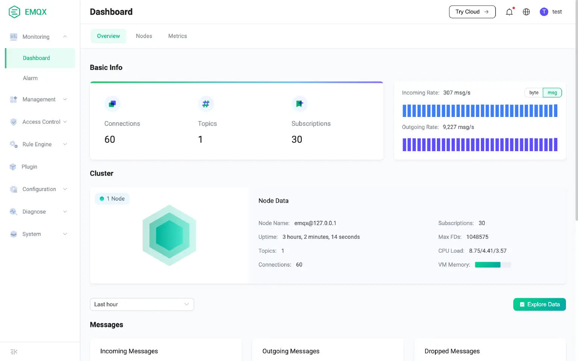Switch to the Nodes tab

coord(144,36)
